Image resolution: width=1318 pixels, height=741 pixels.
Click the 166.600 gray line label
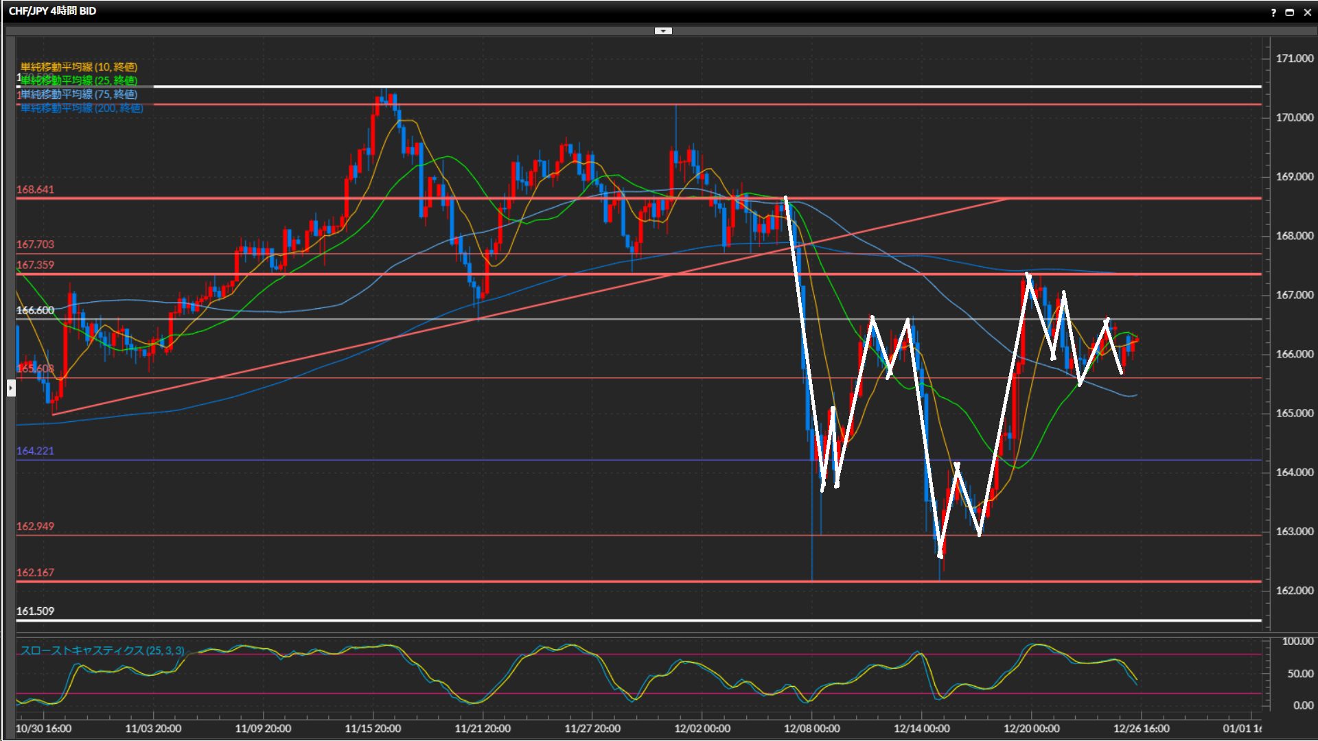pyautogui.click(x=35, y=310)
